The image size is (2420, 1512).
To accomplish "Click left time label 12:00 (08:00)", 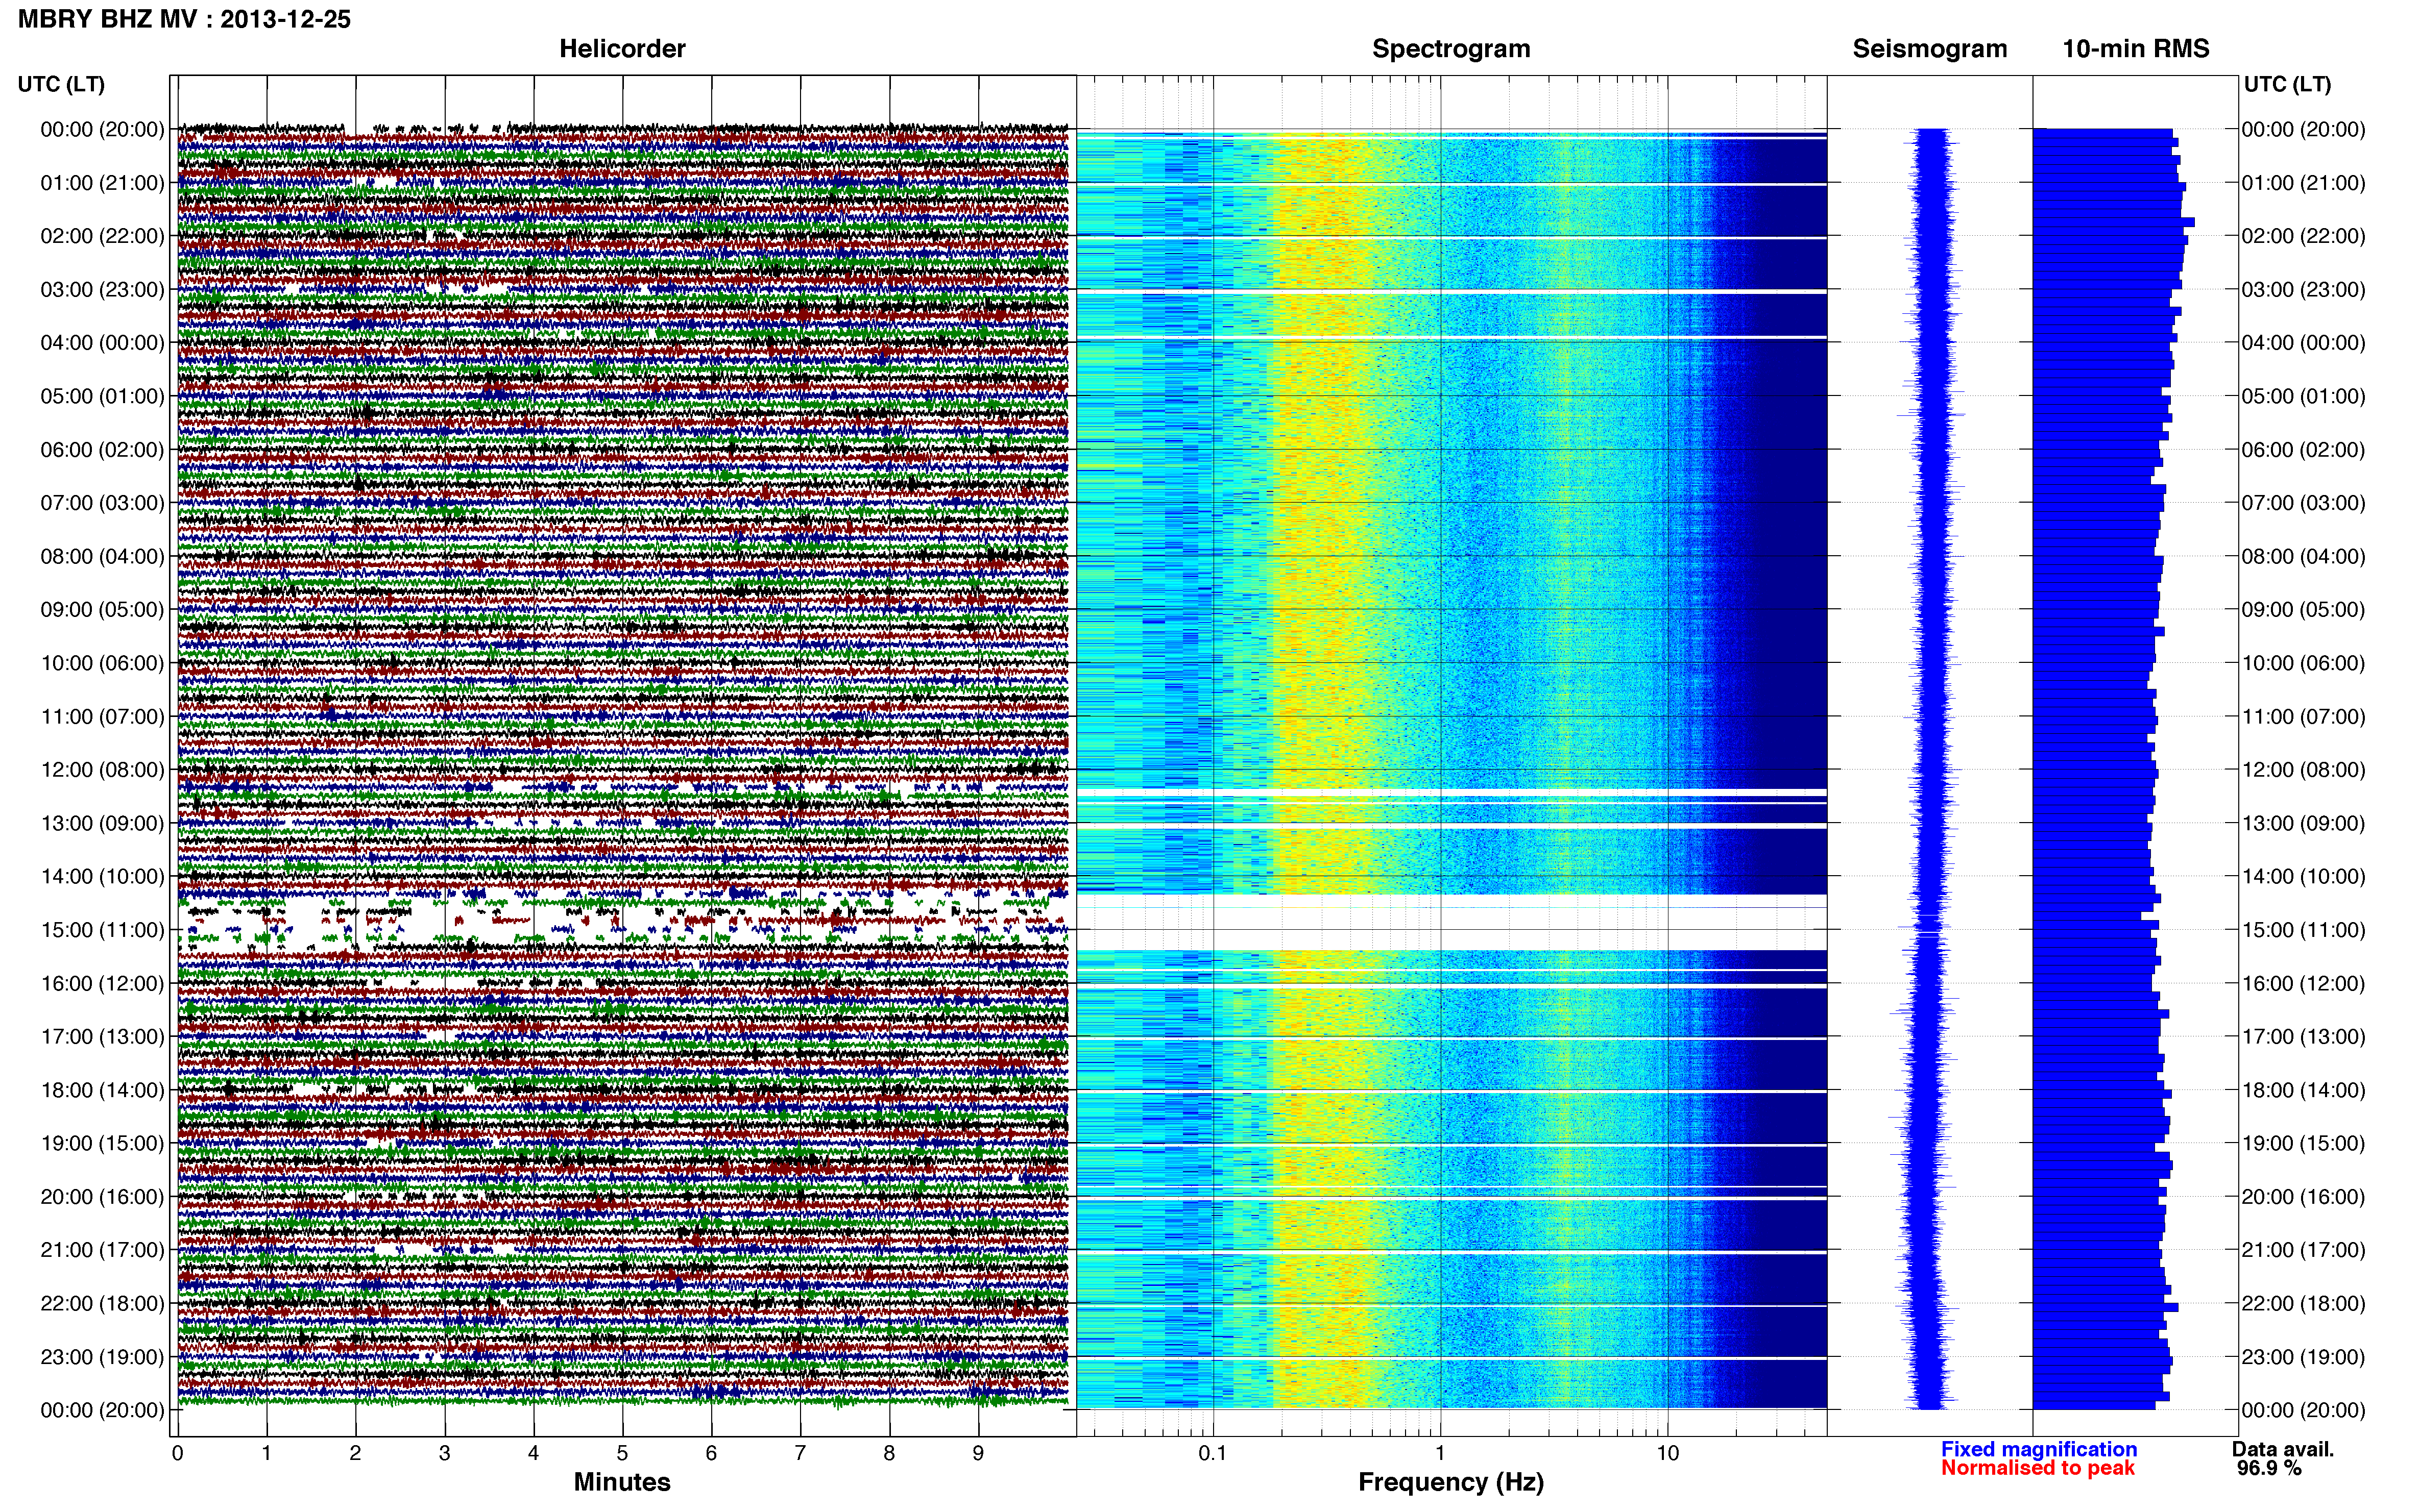I will pos(102,770).
